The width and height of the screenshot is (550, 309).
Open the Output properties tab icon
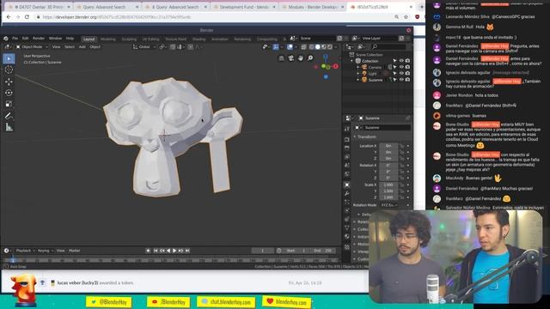coord(347,148)
